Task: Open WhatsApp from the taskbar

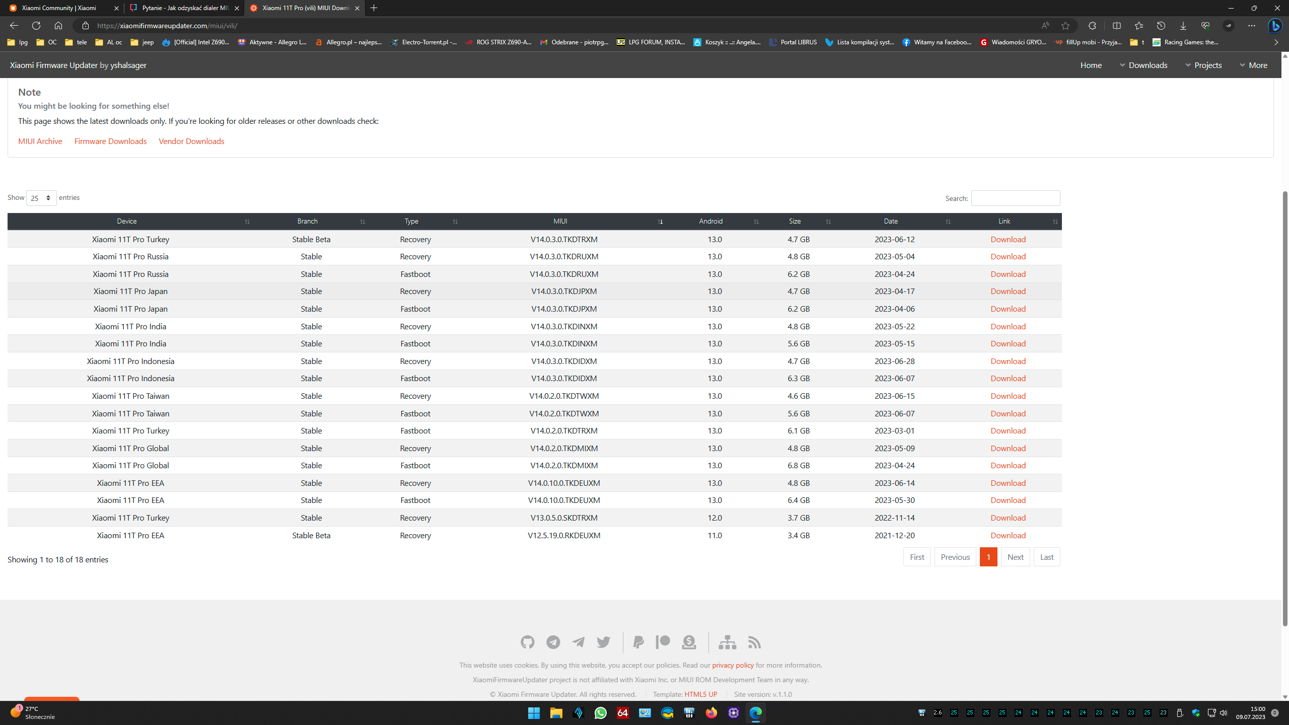Action: (x=600, y=713)
